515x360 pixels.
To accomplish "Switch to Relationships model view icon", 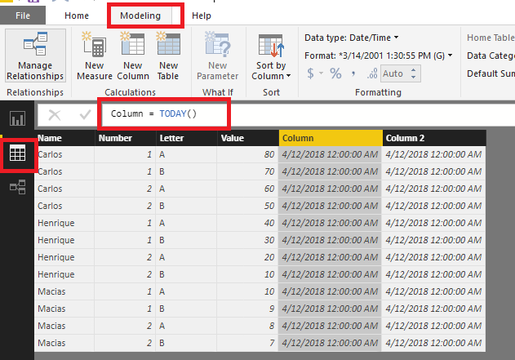I will 17,187.
